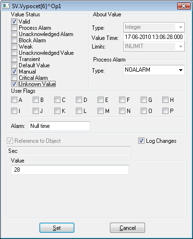Enable the Transient checkbox

[x=14, y=59]
